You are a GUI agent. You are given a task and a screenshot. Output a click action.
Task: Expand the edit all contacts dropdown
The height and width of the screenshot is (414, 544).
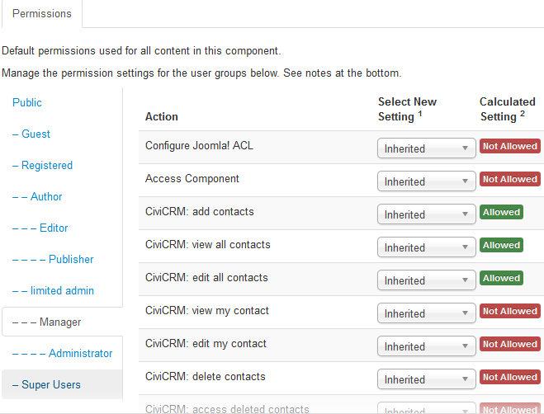click(426, 280)
